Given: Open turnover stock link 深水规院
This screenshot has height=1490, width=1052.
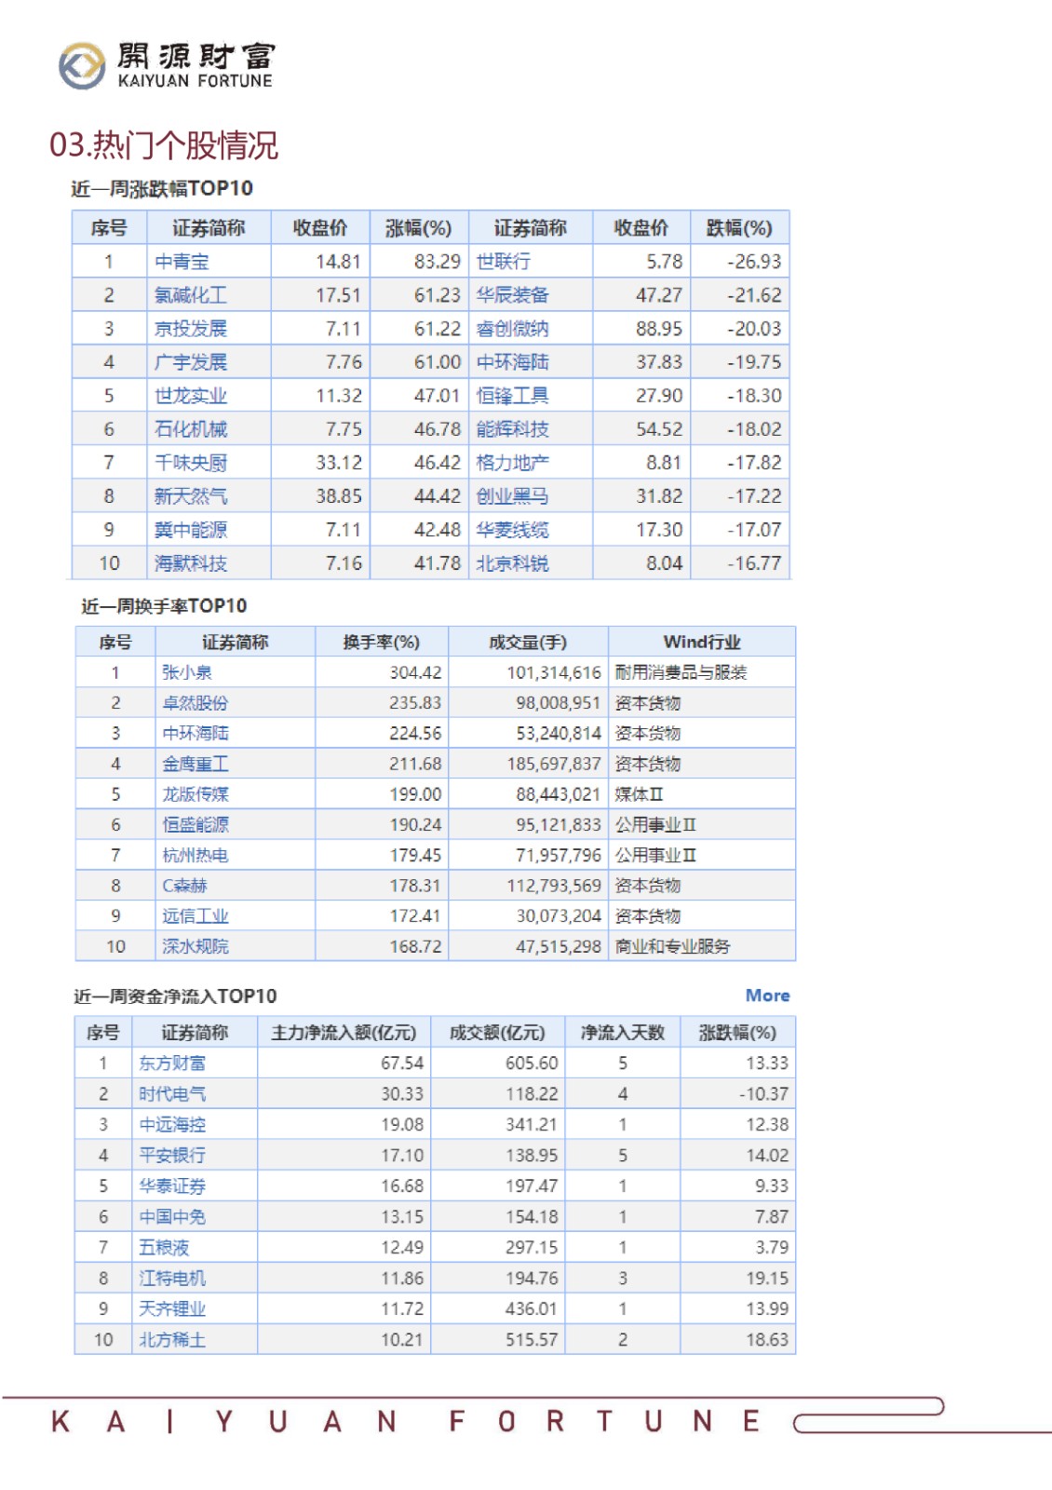Looking at the screenshot, I should click(x=195, y=946).
